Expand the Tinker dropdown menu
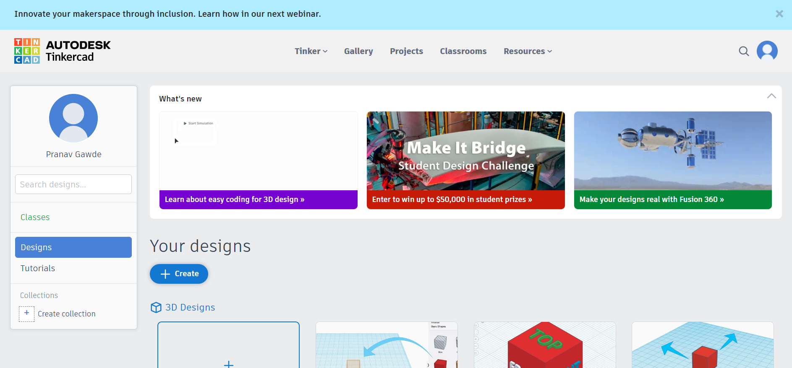The width and height of the screenshot is (792, 368). (x=311, y=51)
